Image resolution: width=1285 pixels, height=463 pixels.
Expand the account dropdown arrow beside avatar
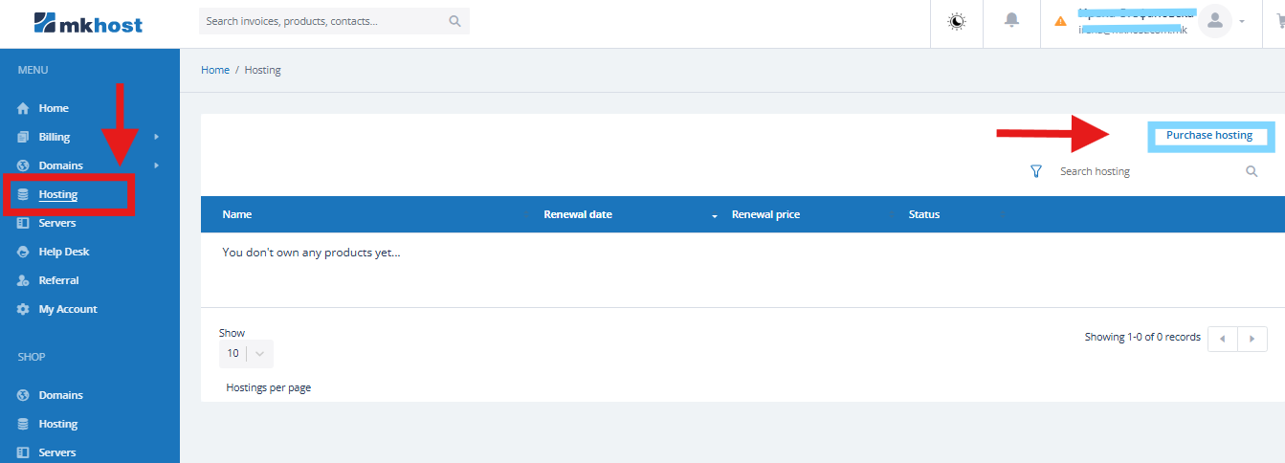coord(1242,21)
